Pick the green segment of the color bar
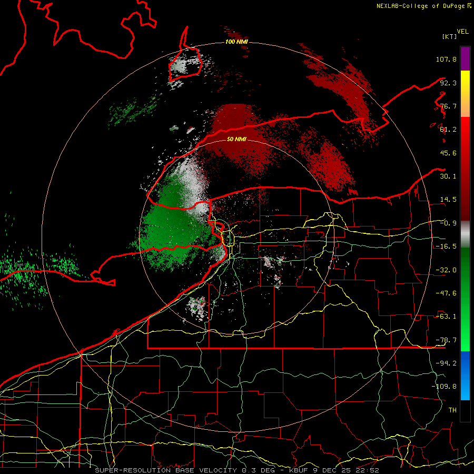Screen dimensions: 474x474 [x=465, y=299]
